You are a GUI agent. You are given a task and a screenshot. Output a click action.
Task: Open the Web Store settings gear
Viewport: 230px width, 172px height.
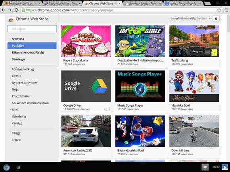point(216,19)
